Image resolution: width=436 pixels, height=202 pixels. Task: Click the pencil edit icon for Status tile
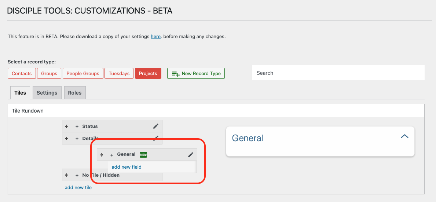point(156,126)
